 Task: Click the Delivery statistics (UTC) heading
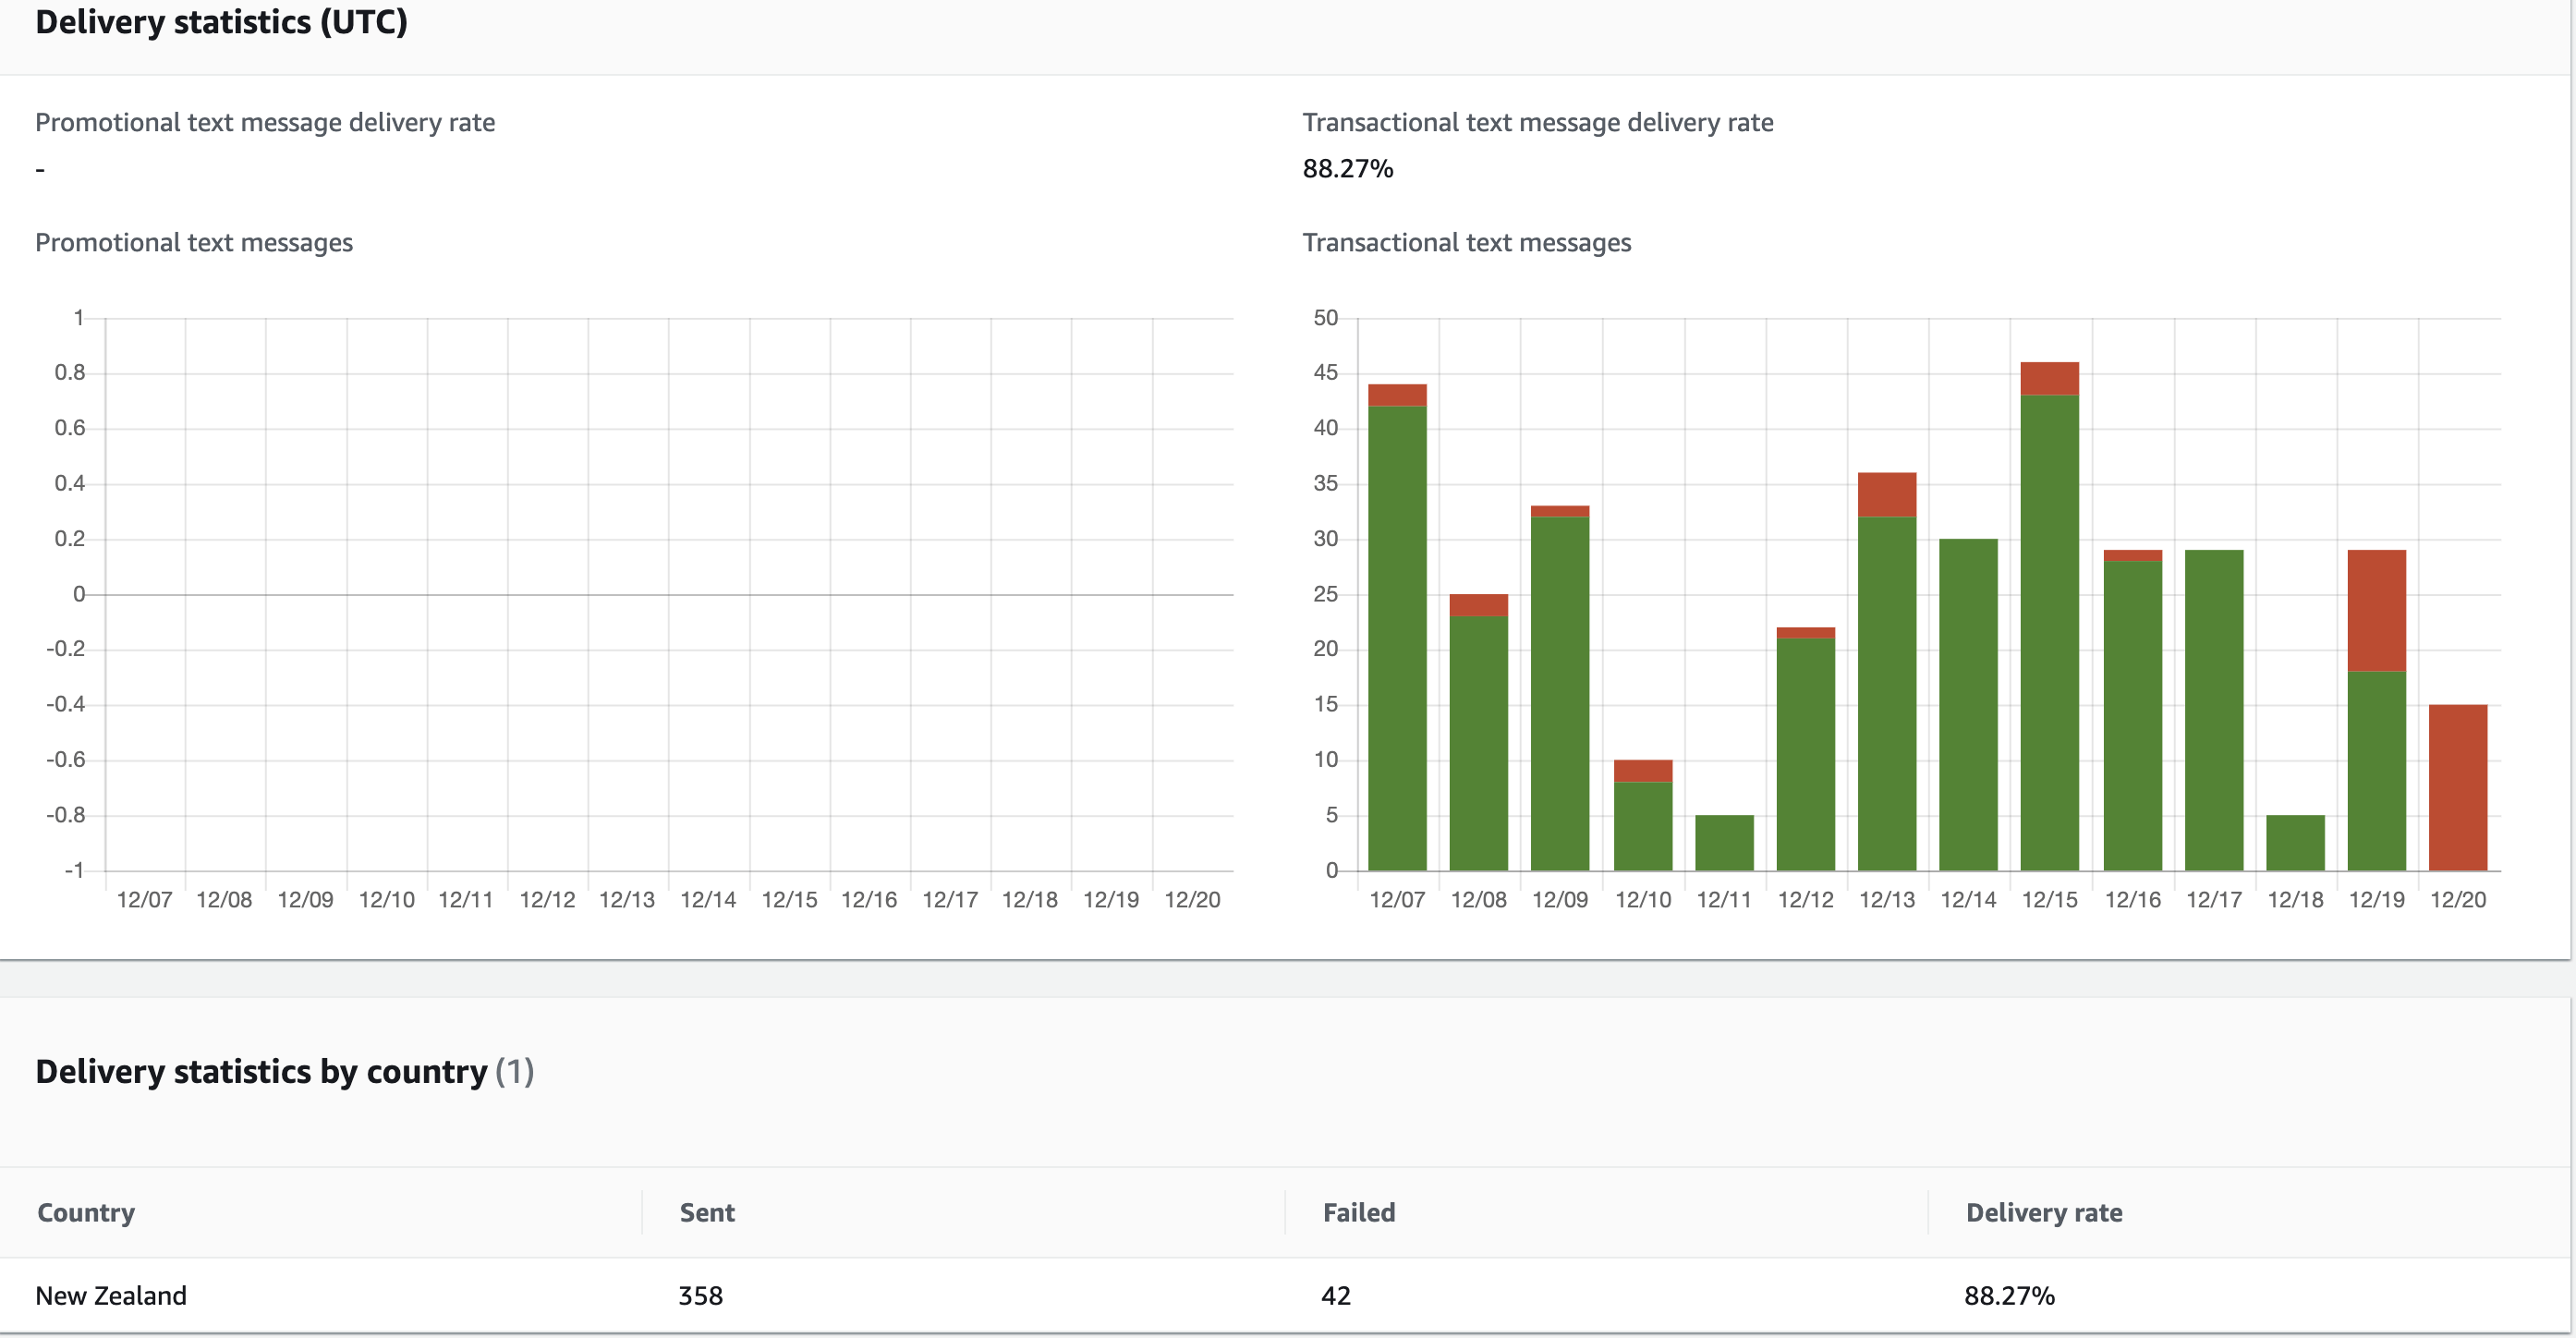(222, 23)
